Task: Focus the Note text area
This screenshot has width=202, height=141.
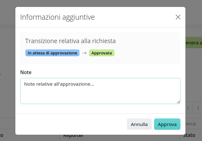Action: point(100,91)
